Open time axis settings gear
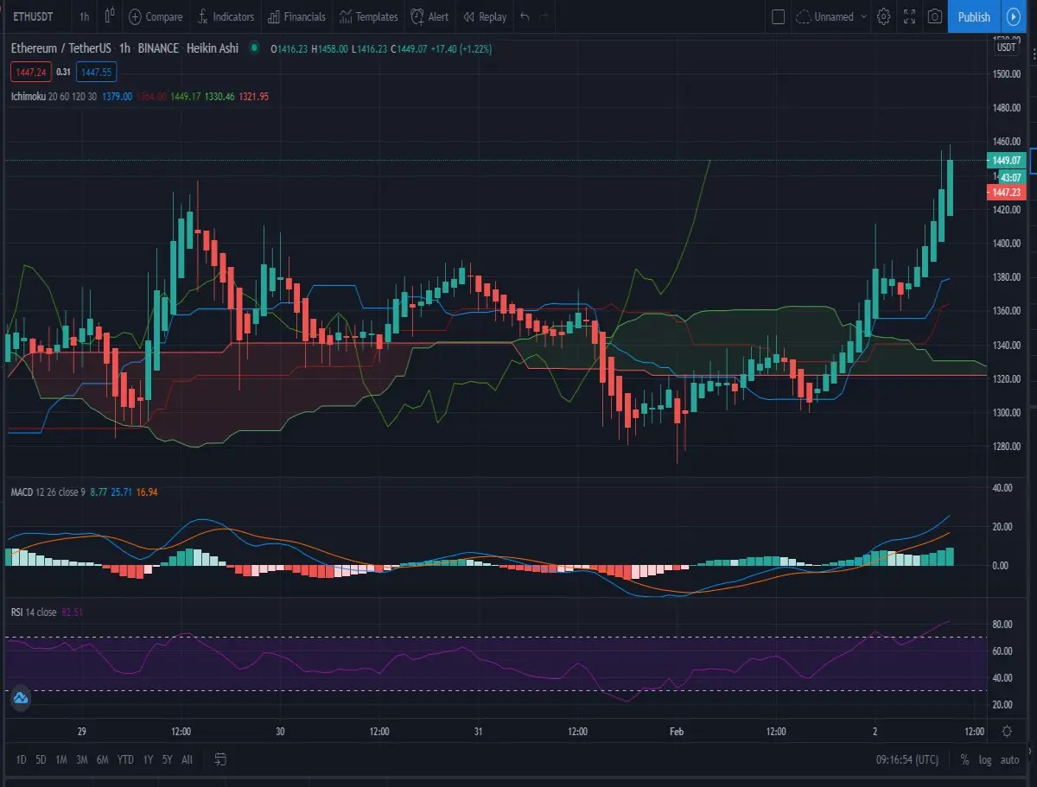Screen dimensions: 1037x787 pyautogui.click(x=1007, y=731)
